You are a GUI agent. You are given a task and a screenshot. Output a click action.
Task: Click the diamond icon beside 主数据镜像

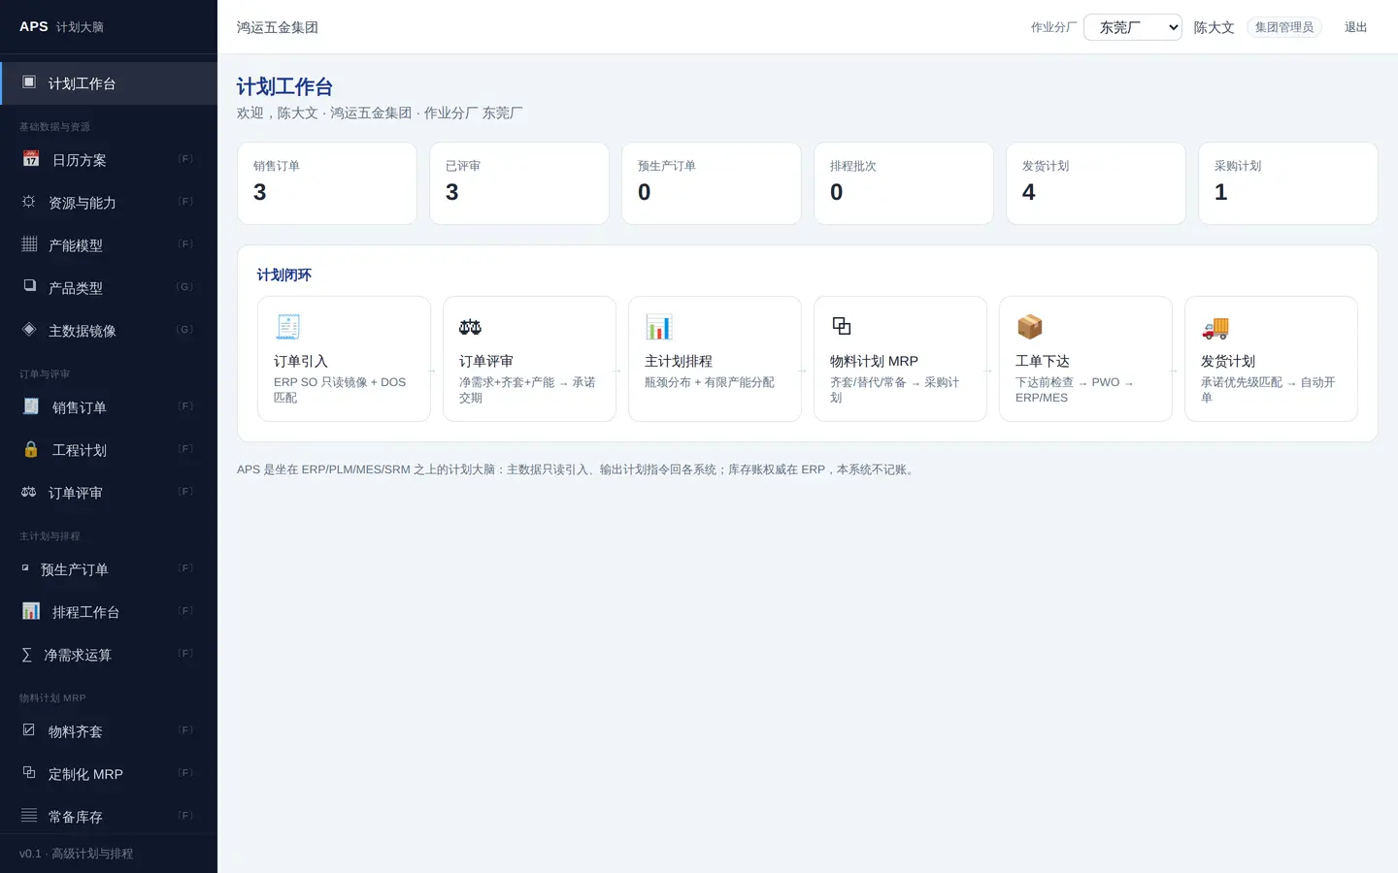pyautogui.click(x=29, y=330)
